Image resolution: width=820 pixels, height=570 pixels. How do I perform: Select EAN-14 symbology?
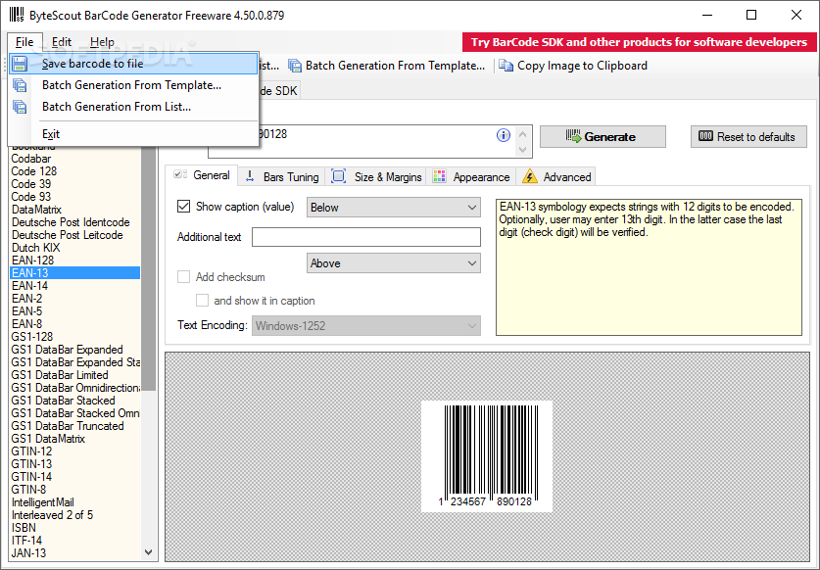(x=29, y=286)
